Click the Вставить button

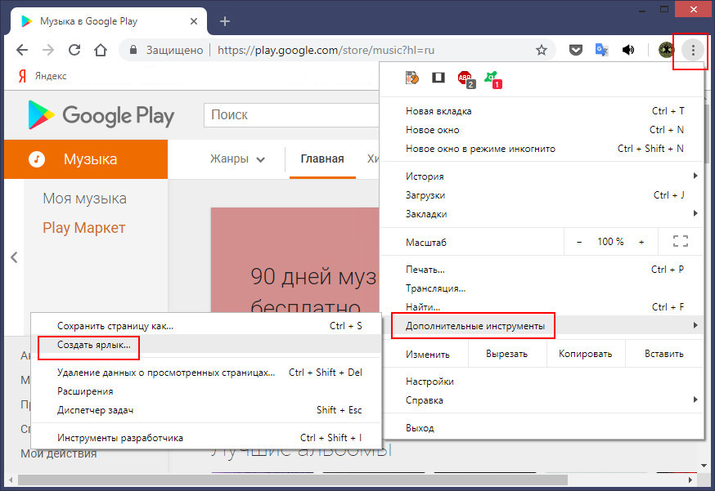coord(664,354)
